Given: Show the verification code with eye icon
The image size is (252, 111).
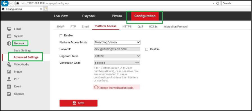Looking at the screenshot, I should click(137, 63).
